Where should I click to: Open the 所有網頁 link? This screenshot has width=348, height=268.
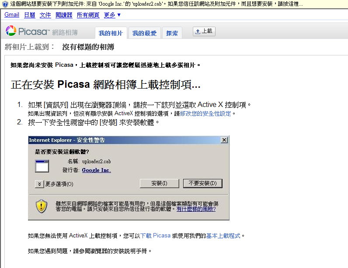tap(88, 15)
